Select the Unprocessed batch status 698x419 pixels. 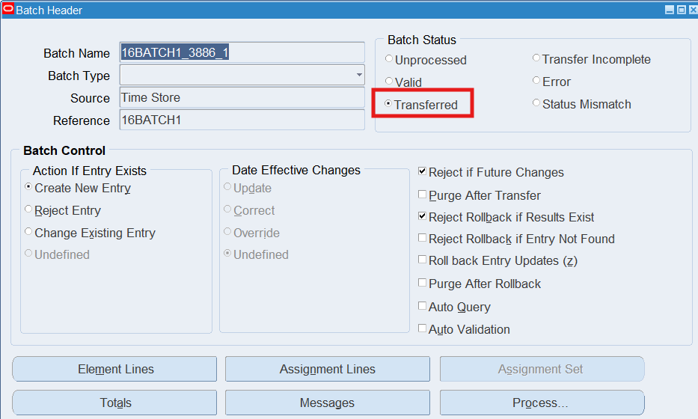click(389, 59)
